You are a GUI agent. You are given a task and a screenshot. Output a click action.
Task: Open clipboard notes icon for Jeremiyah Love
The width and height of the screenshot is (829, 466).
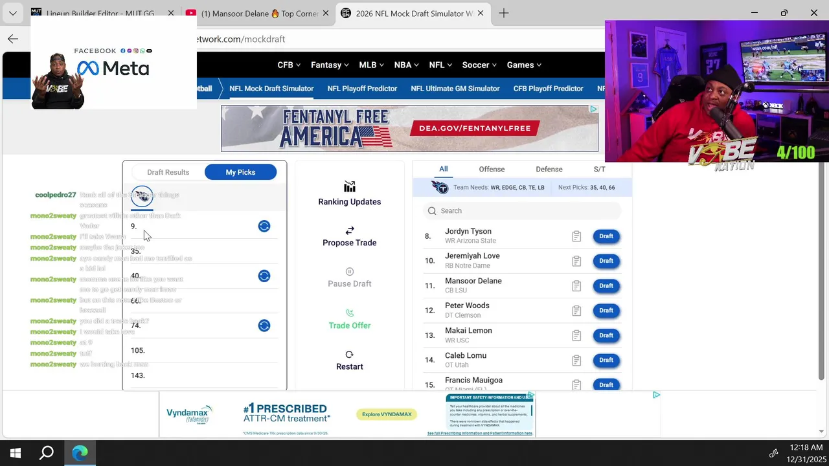tap(576, 261)
